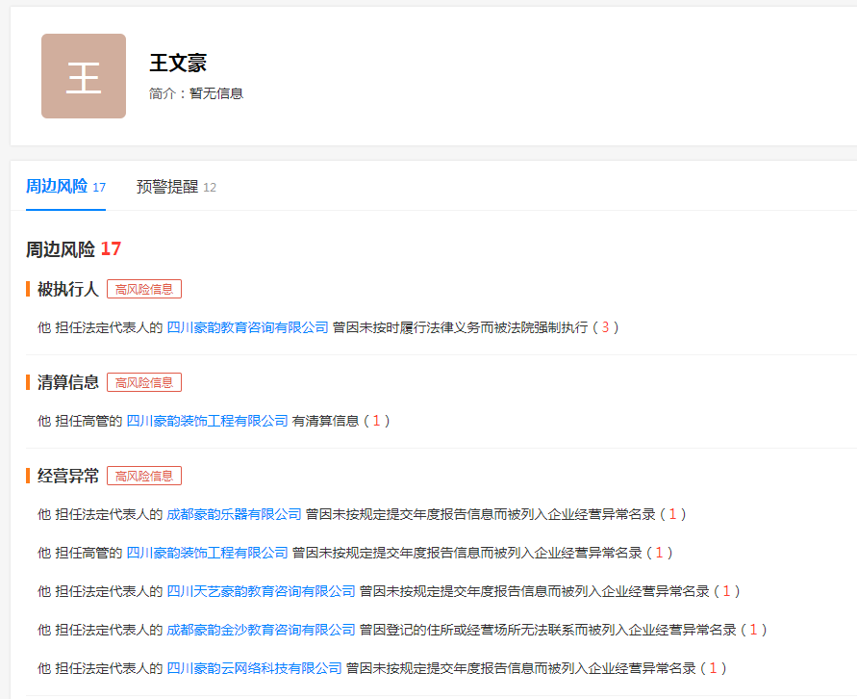Click text 曾因未按时履行法律义务而被法院强制执行
The width and height of the screenshot is (857, 699).
tap(460, 327)
